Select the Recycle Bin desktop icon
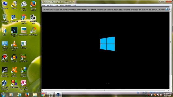The width and height of the screenshot is (173, 97). point(5,18)
